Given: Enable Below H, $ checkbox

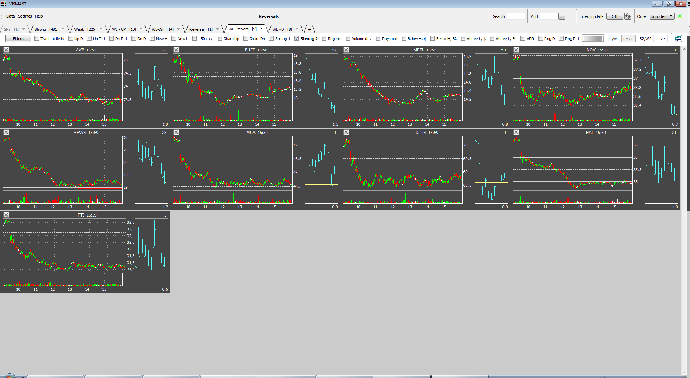Looking at the screenshot, I should coord(404,39).
